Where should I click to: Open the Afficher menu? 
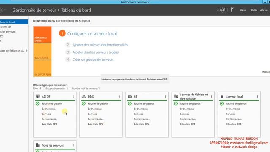[x=264, y=10]
